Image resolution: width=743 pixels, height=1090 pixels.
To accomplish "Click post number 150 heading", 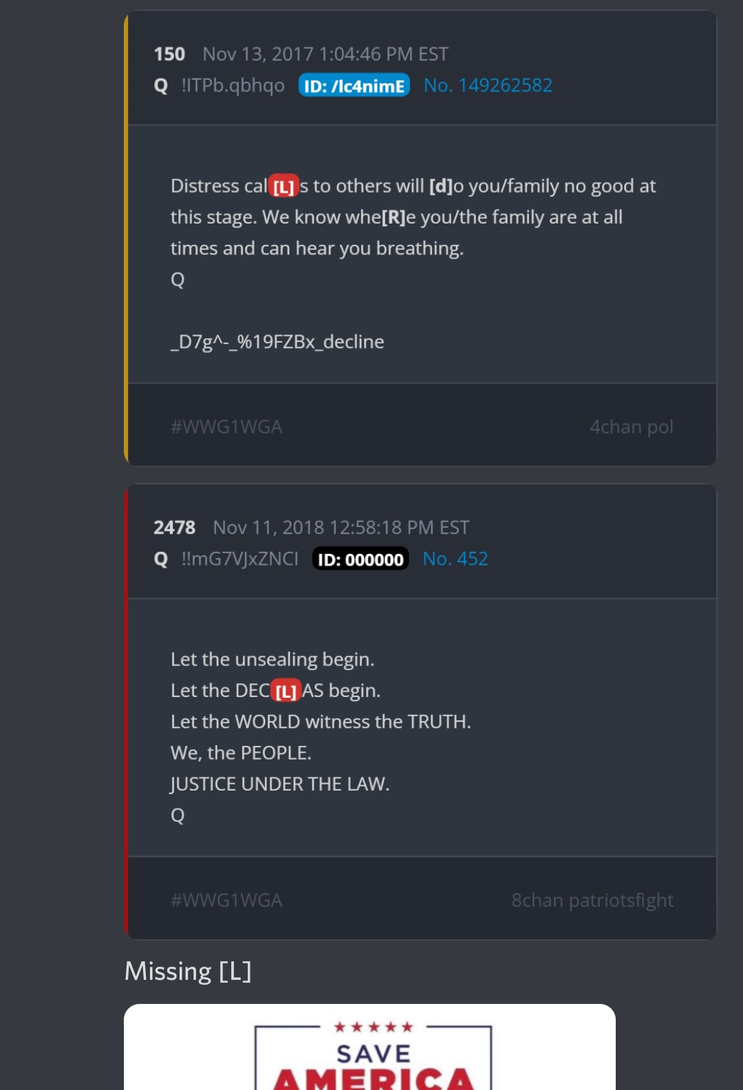I will 169,54.
